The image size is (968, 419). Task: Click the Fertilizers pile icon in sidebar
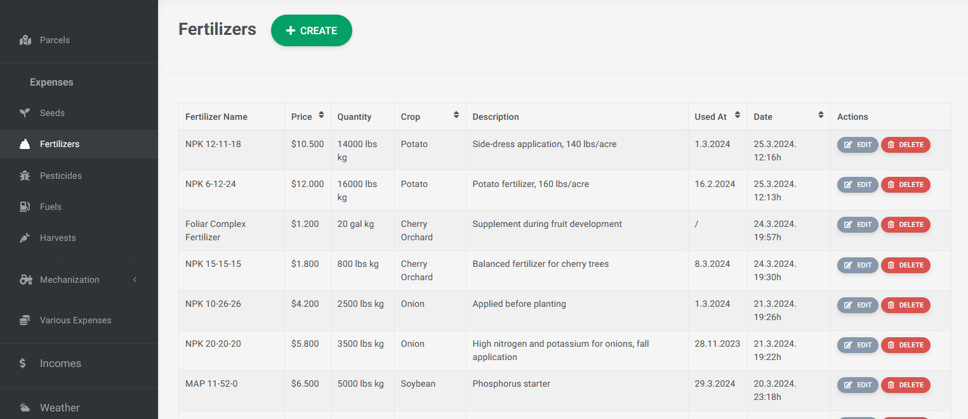(x=25, y=144)
